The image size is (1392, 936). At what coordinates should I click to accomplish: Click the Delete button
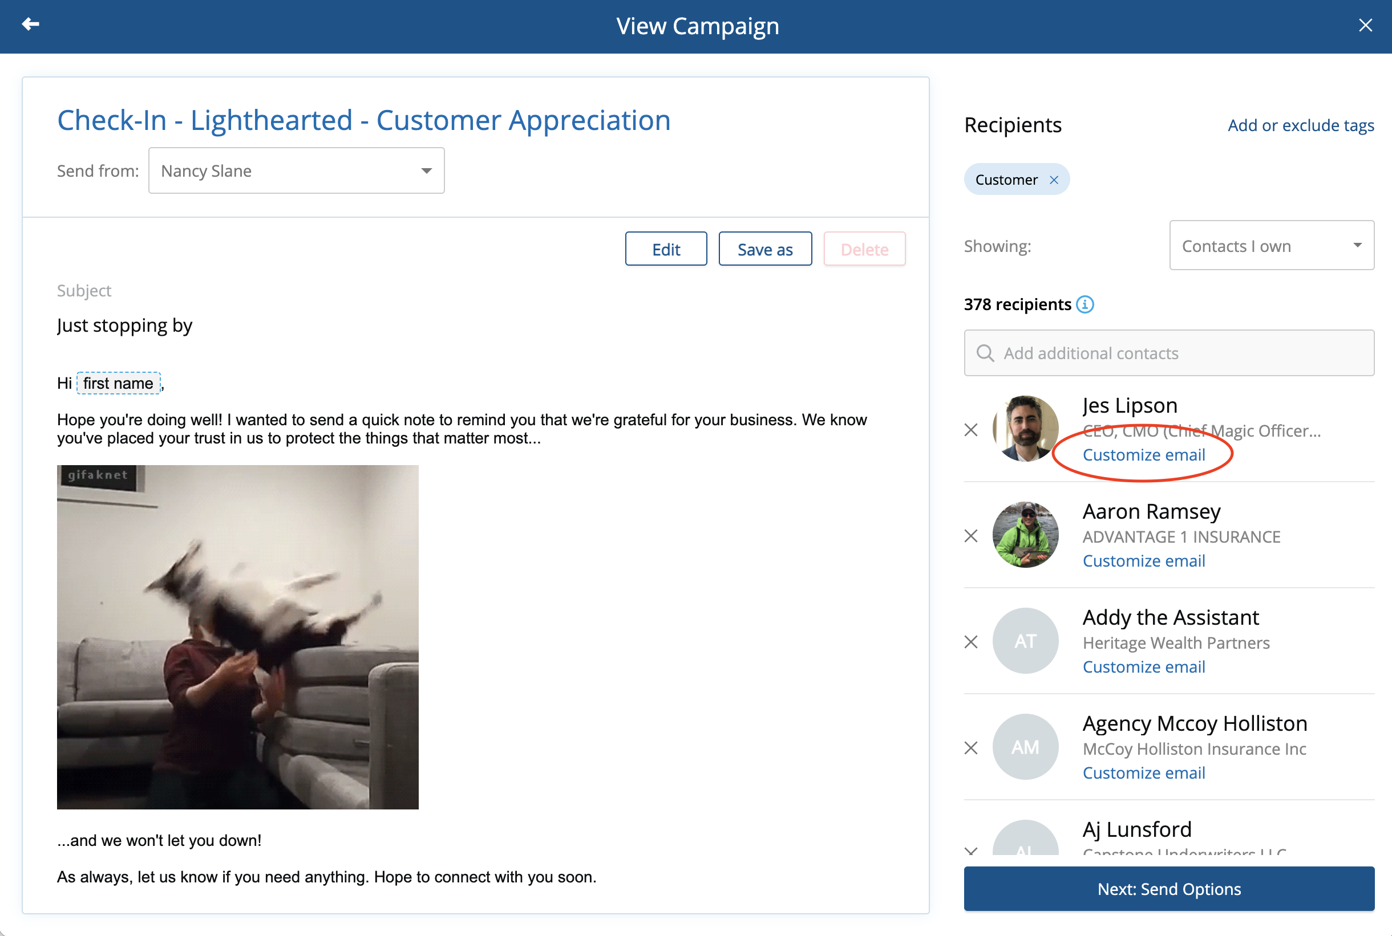pyautogui.click(x=864, y=249)
